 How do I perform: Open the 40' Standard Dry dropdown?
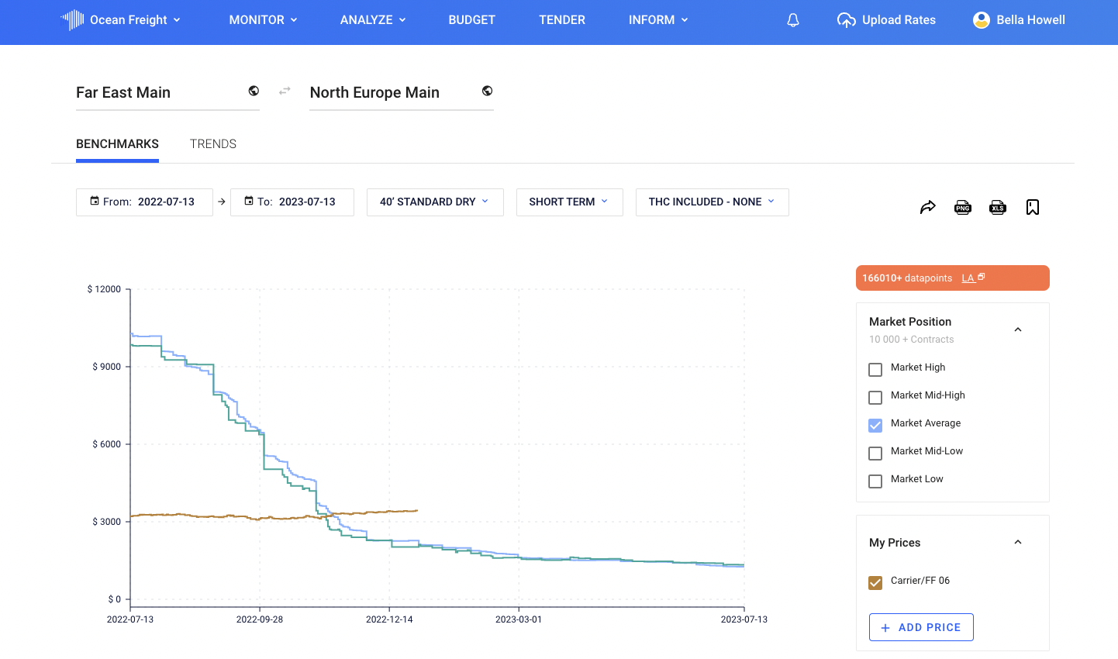(x=434, y=202)
